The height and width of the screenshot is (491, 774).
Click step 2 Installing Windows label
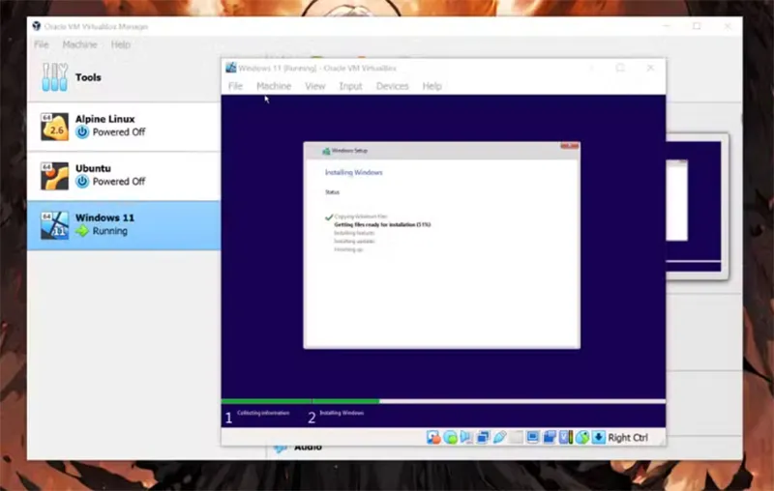[342, 413]
